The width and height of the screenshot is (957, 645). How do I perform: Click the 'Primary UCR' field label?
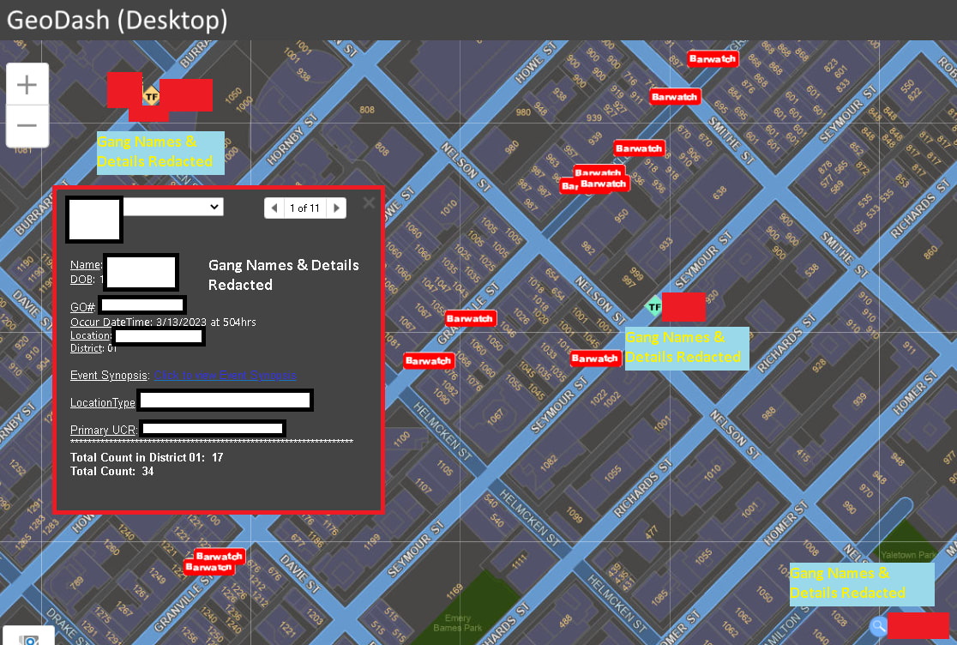tap(103, 431)
